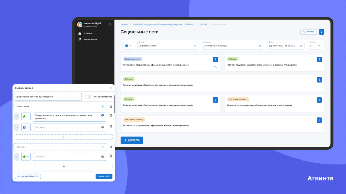Click the blue Добавить button

pyautogui.click(x=132, y=140)
